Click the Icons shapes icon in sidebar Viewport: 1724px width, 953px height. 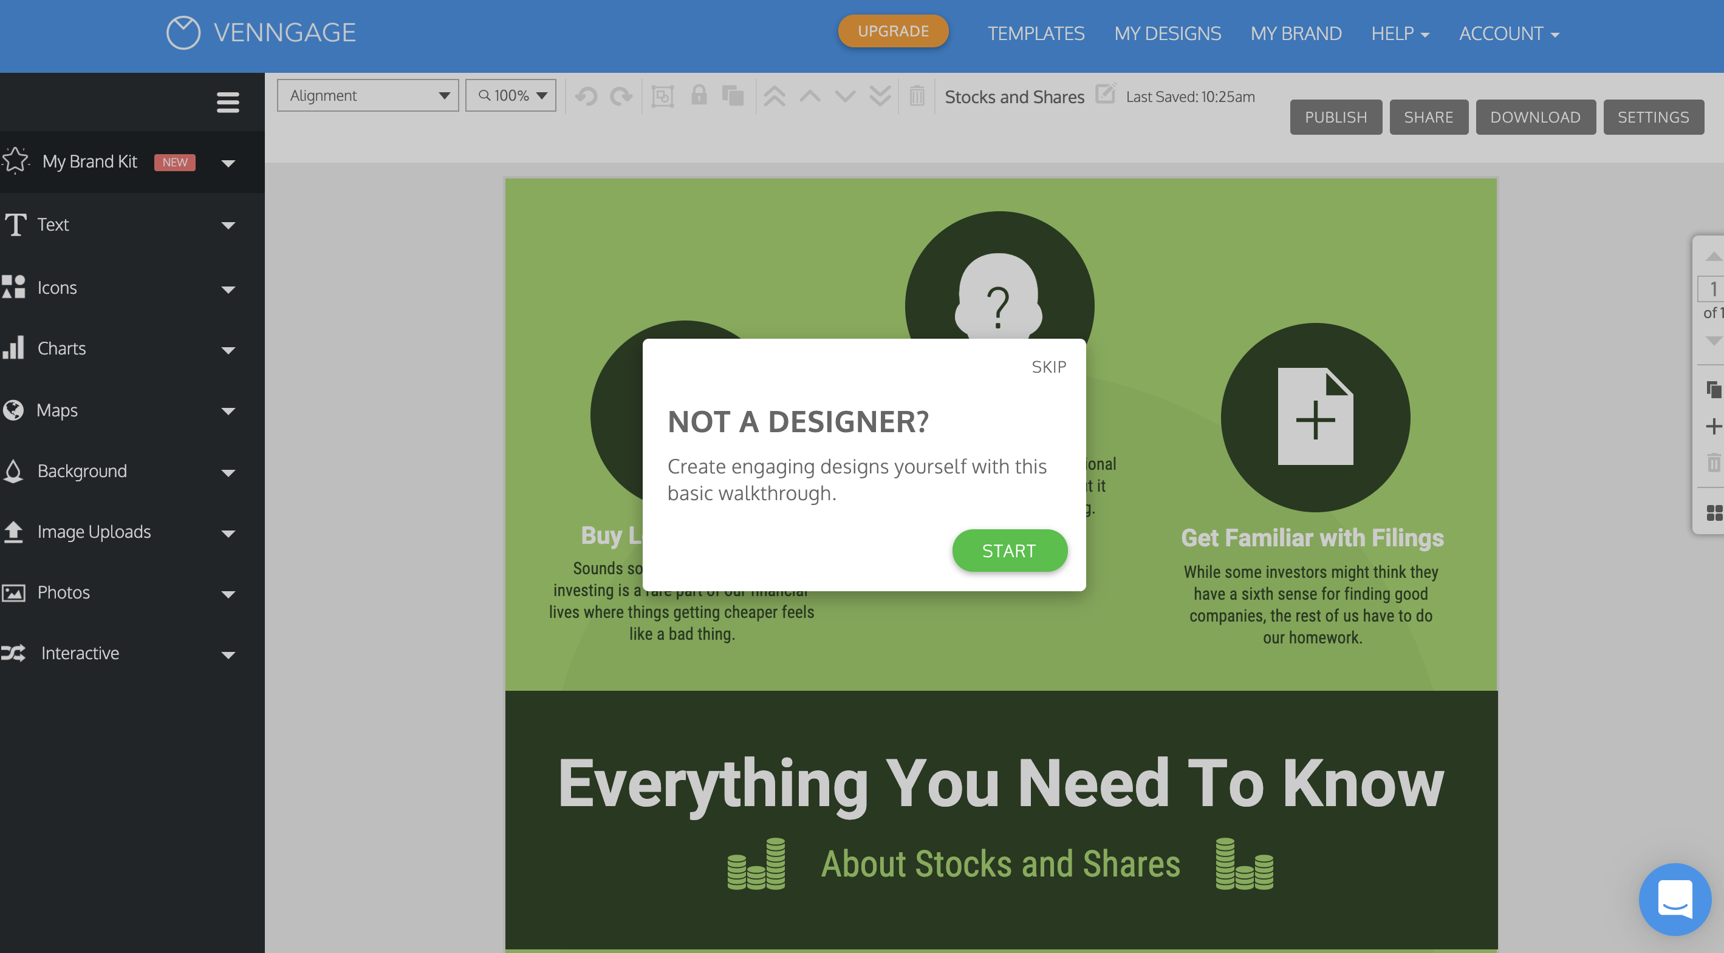coord(13,287)
